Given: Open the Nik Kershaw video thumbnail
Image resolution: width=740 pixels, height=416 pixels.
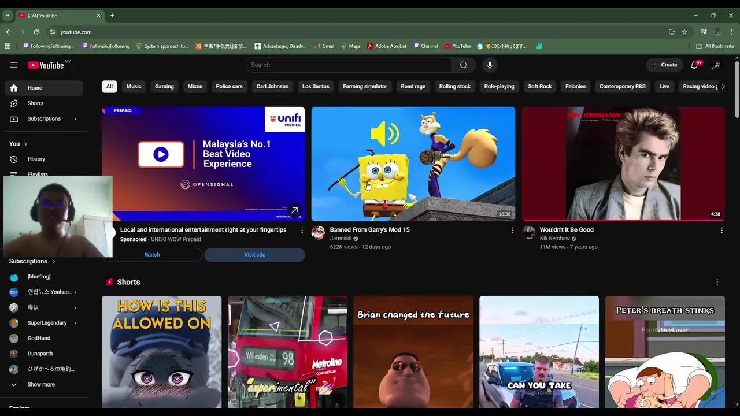Looking at the screenshot, I should click(x=623, y=164).
